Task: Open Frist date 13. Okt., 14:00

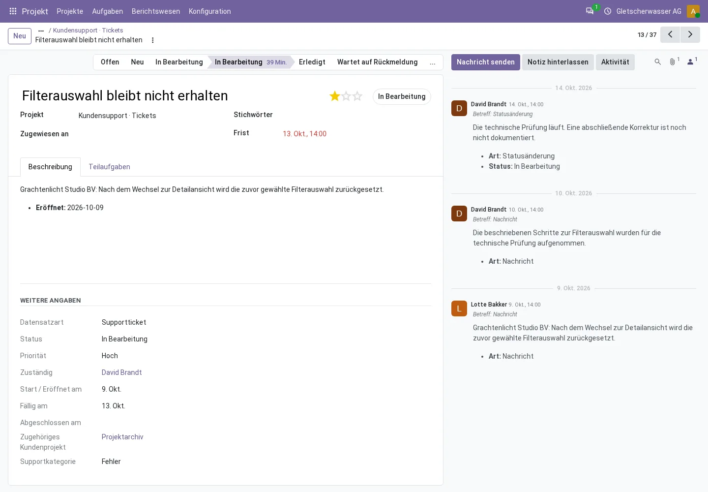Action: coord(305,134)
